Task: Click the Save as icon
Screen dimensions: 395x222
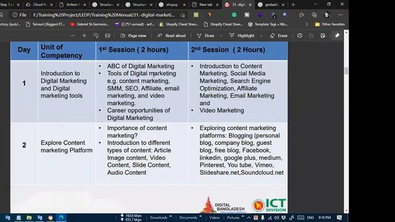Action: pos(323,36)
